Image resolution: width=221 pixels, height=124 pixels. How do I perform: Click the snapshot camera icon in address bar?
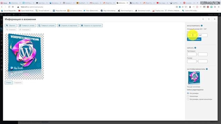point(177,7)
